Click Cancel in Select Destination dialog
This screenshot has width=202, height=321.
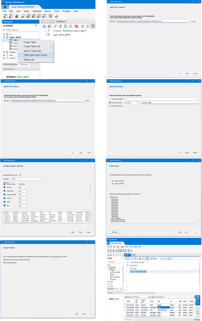[195, 153]
